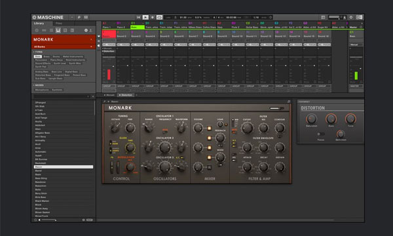This screenshot has height=236, width=393.
Task: Open the Bazon preset menu arrow in the plug-in header
Action: (x=109, y=102)
